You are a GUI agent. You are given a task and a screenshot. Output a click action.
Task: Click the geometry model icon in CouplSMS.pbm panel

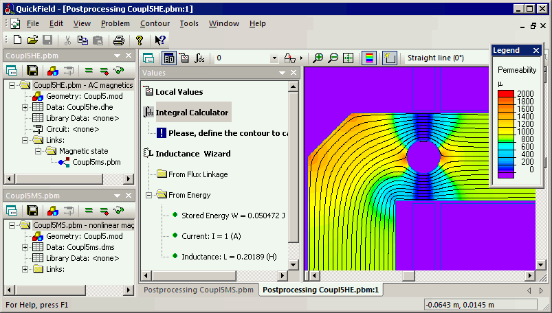(53, 211)
